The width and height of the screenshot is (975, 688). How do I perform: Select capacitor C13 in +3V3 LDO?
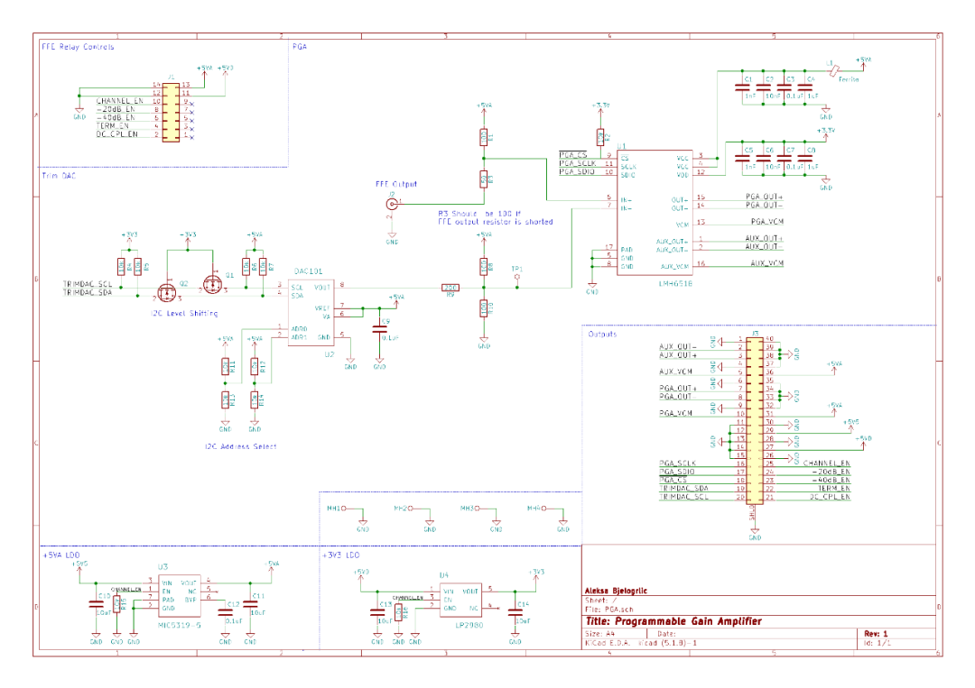tap(377, 612)
